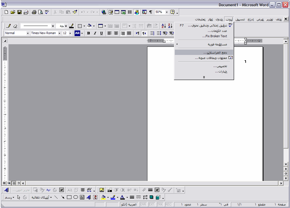The width and height of the screenshot is (290, 208).
Task: Click the Document Map icon
Action: [144, 12]
